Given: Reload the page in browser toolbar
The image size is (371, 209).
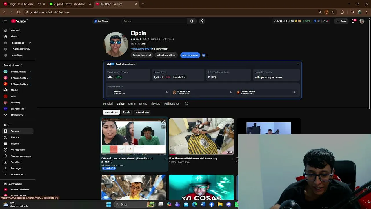Looking at the screenshot, I should pyautogui.click(x=18, y=12).
